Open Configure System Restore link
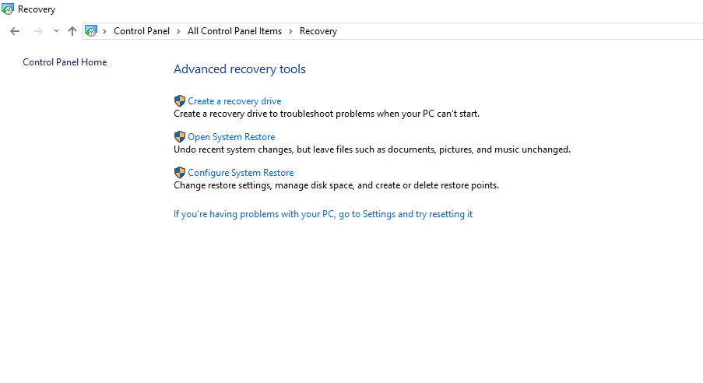The image size is (703, 383). point(241,173)
